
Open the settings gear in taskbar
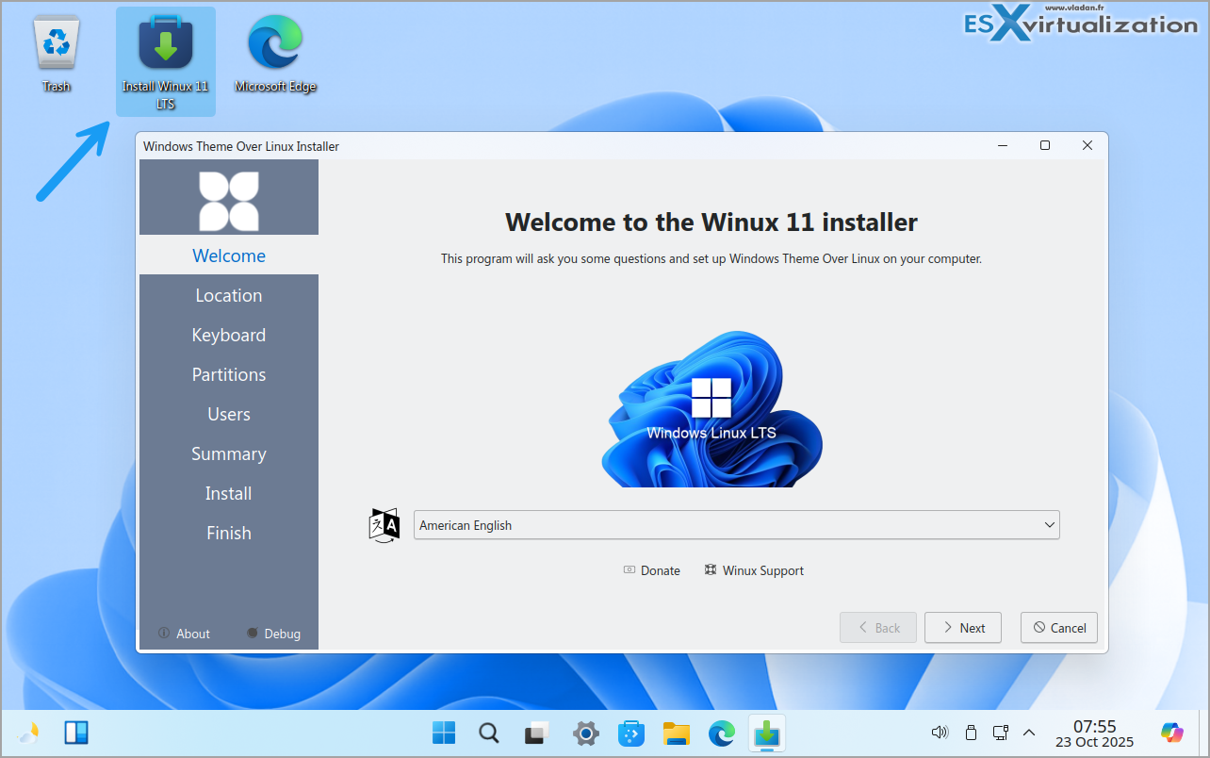click(585, 733)
